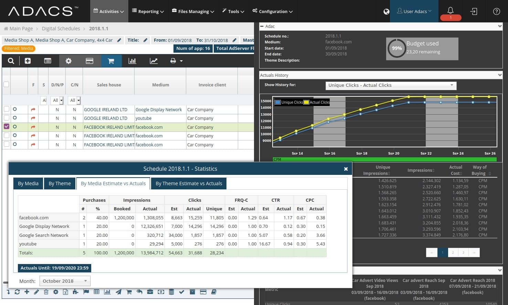Screen dimensions: 508x305
Task: Open the Reporting menu
Action: pos(148,11)
